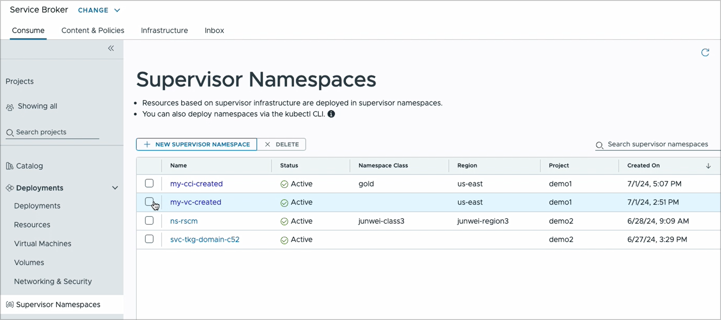The image size is (721, 320).
Task: Click the refresh icon top right
Action: click(x=705, y=52)
